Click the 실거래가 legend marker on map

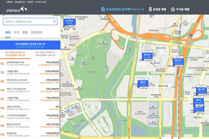click(69, 22)
